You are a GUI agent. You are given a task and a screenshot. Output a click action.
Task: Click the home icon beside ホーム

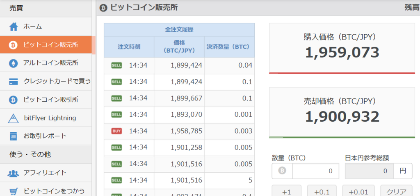[14, 27]
